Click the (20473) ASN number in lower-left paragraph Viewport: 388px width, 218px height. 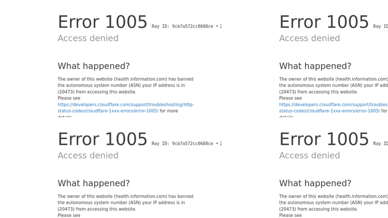tap(66, 209)
